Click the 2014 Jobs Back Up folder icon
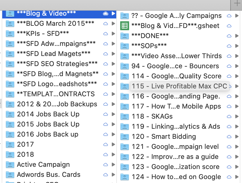The height and width of the screenshot is (183, 242). (x=10, y=114)
